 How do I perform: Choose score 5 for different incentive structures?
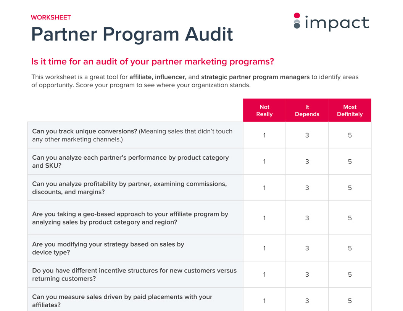pos(350,274)
